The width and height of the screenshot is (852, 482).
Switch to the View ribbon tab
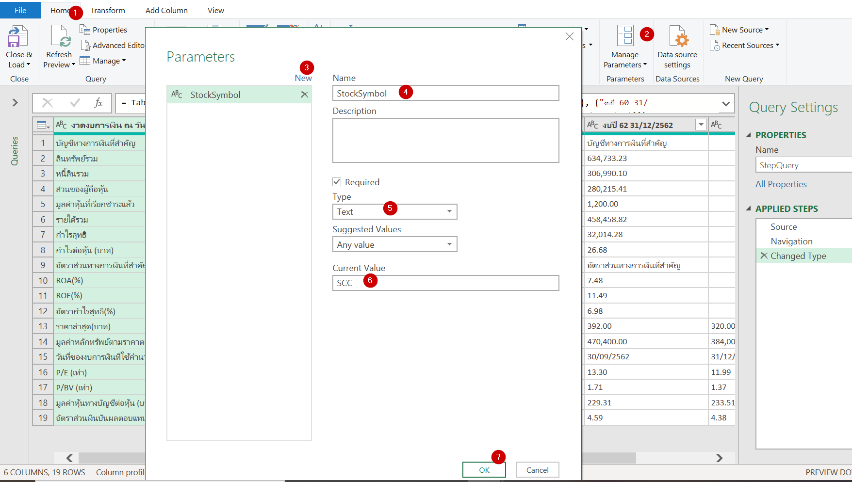(215, 10)
